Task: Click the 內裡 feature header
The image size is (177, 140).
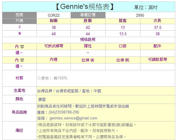Action: click(54, 59)
